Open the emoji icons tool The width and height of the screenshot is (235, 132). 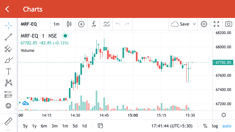[x=8, y=106]
